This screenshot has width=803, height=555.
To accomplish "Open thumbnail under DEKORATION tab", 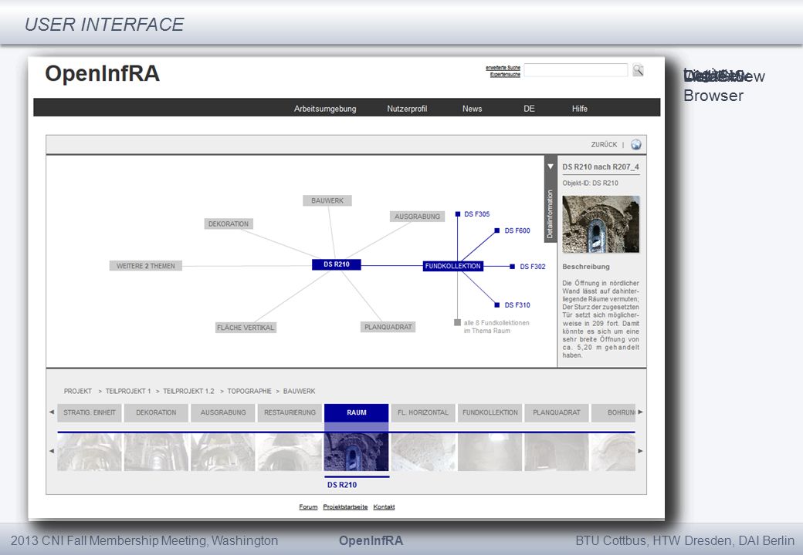I will pos(156,452).
